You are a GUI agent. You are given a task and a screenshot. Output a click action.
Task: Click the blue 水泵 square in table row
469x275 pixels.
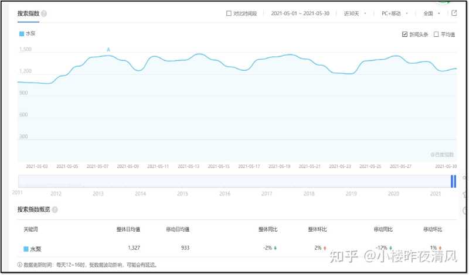point(26,249)
